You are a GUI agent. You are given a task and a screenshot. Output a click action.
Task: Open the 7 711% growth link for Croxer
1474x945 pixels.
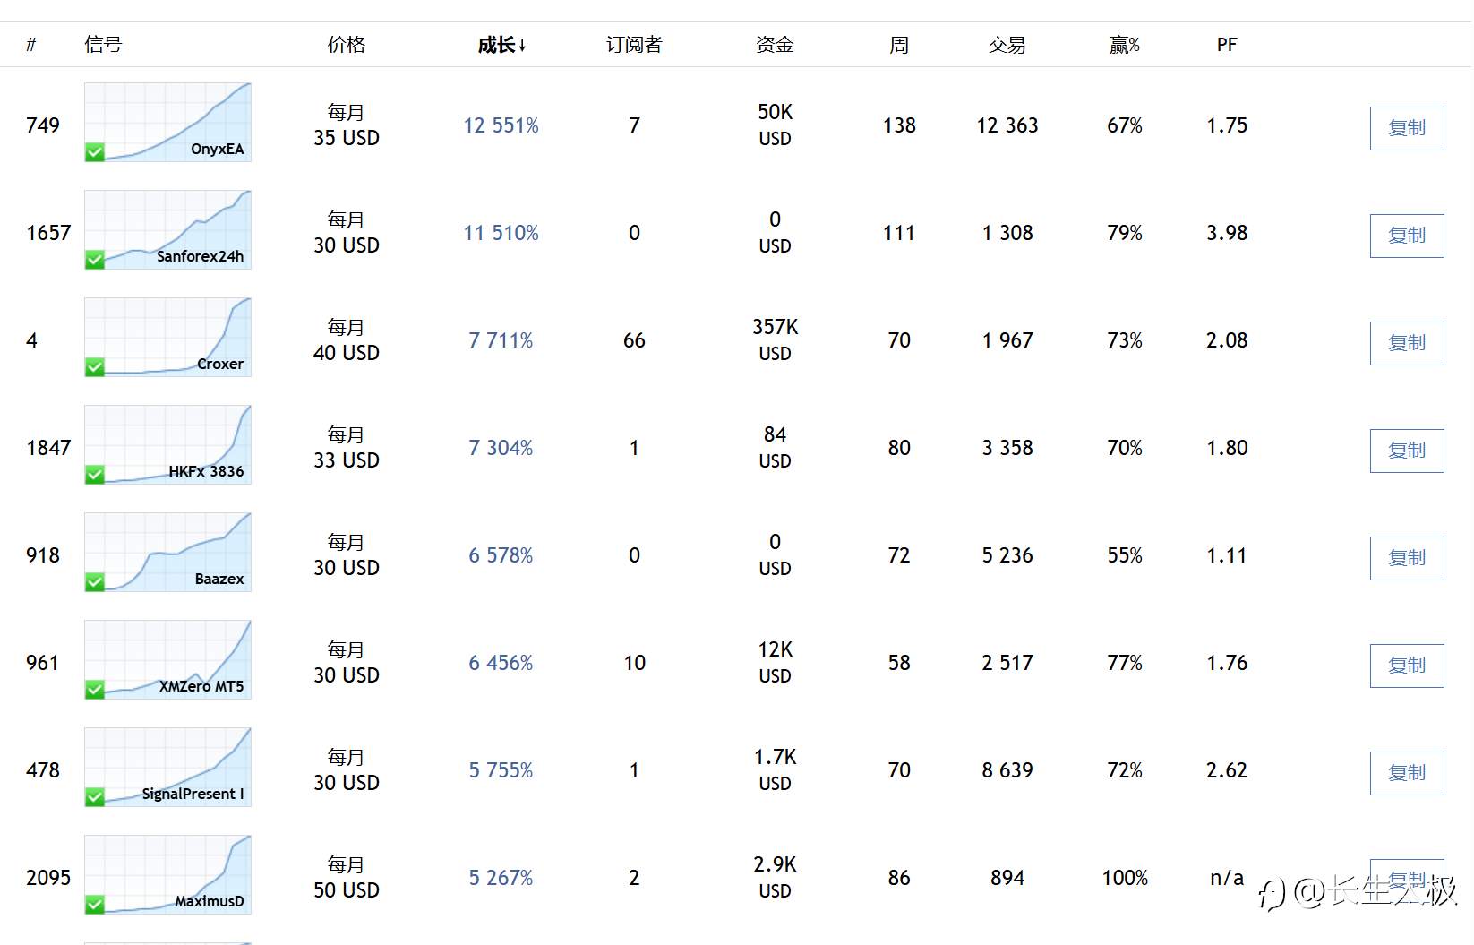point(501,340)
